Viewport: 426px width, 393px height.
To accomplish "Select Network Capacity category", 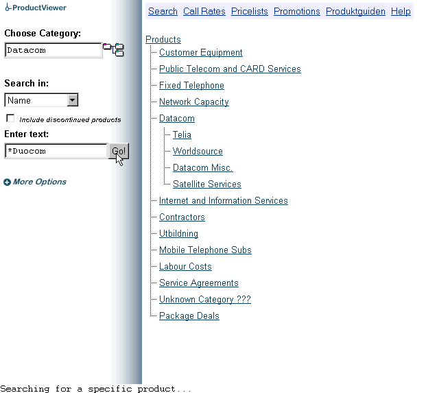I will click(x=194, y=102).
